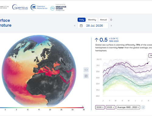Remove the 2025 series from chart
Image resolution: width=152 pixels, height=116 pixels.
pyautogui.click(x=113, y=107)
